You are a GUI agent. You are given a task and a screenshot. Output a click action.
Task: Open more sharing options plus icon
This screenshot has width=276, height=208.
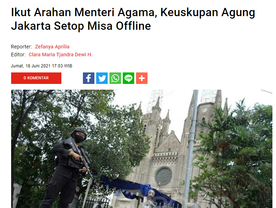(x=142, y=78)
